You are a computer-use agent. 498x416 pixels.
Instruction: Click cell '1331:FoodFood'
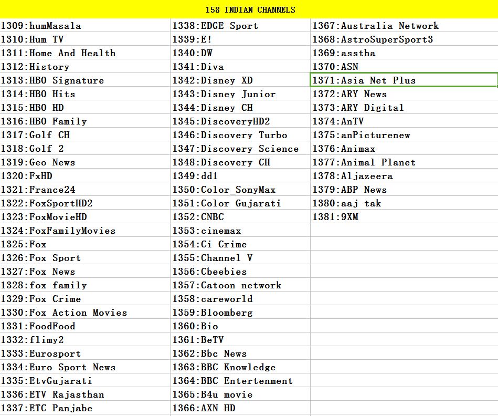(x=85, y=326)
